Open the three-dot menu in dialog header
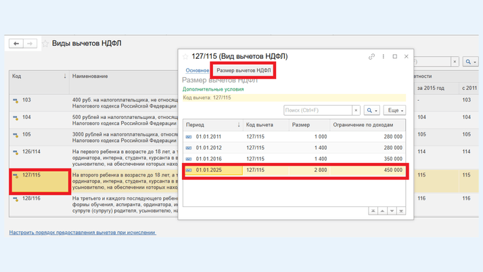Image resolution: width=483 pixels, height=272 pixels. pyautogui.click(x=384, y=57)
